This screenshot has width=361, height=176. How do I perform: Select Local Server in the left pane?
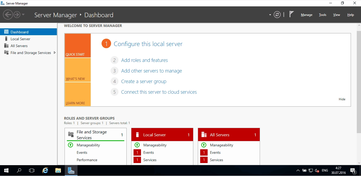tap(29, 39)
